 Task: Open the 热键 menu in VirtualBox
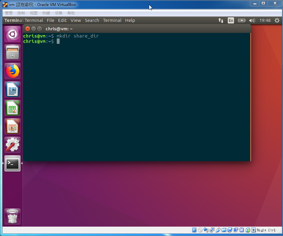[46, 13]
